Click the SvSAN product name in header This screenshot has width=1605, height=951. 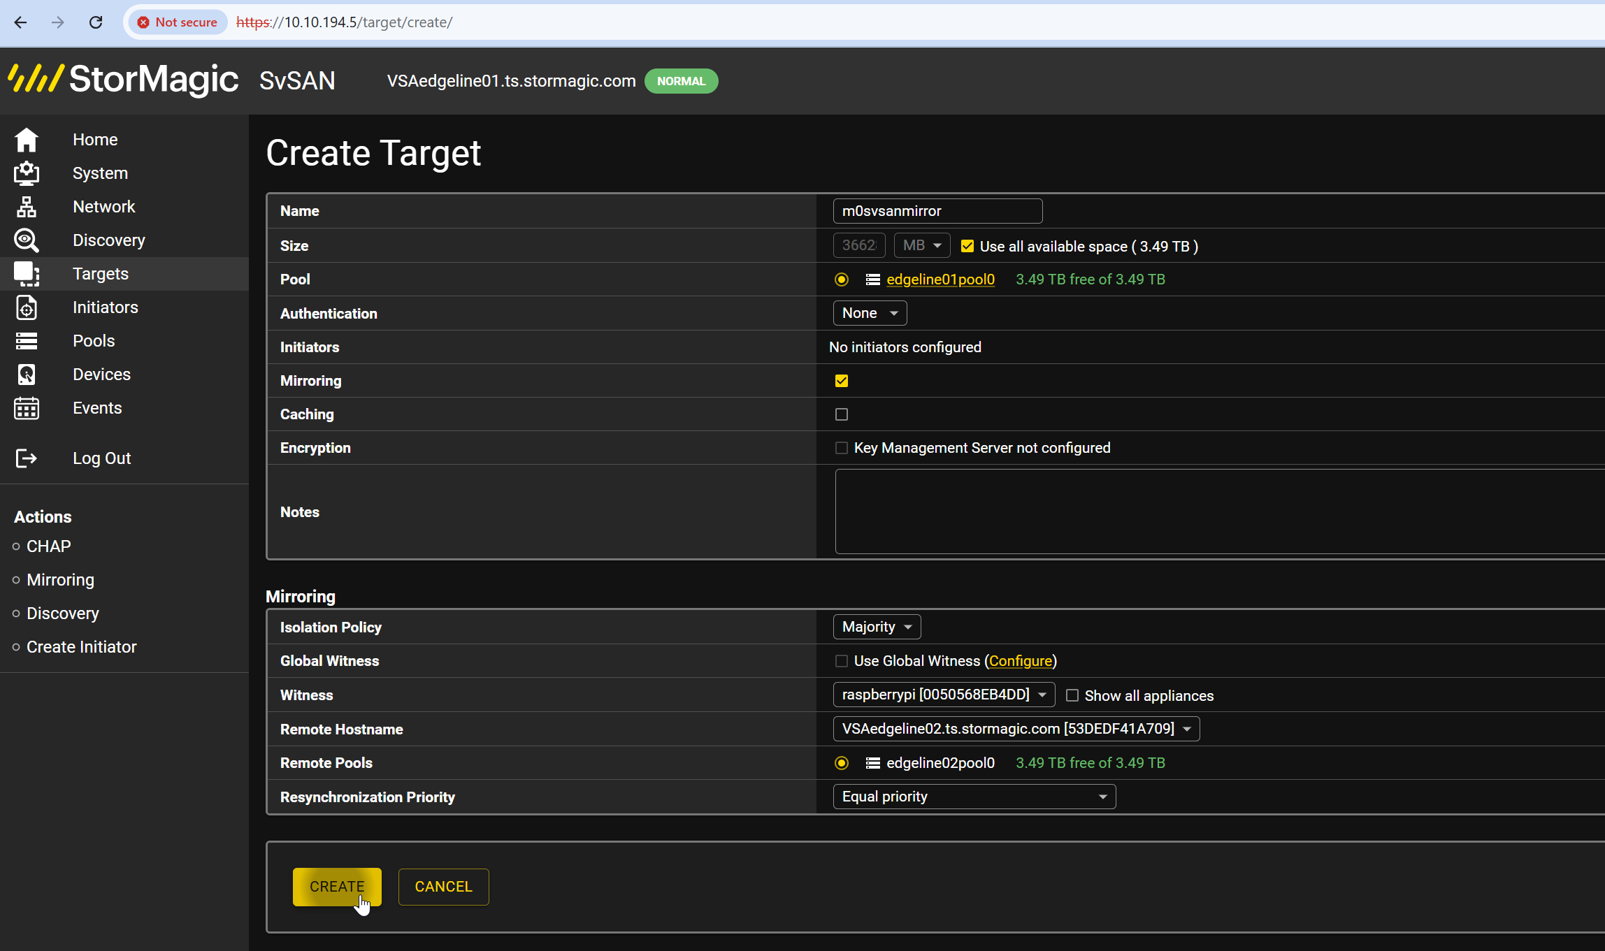point(297,81)
